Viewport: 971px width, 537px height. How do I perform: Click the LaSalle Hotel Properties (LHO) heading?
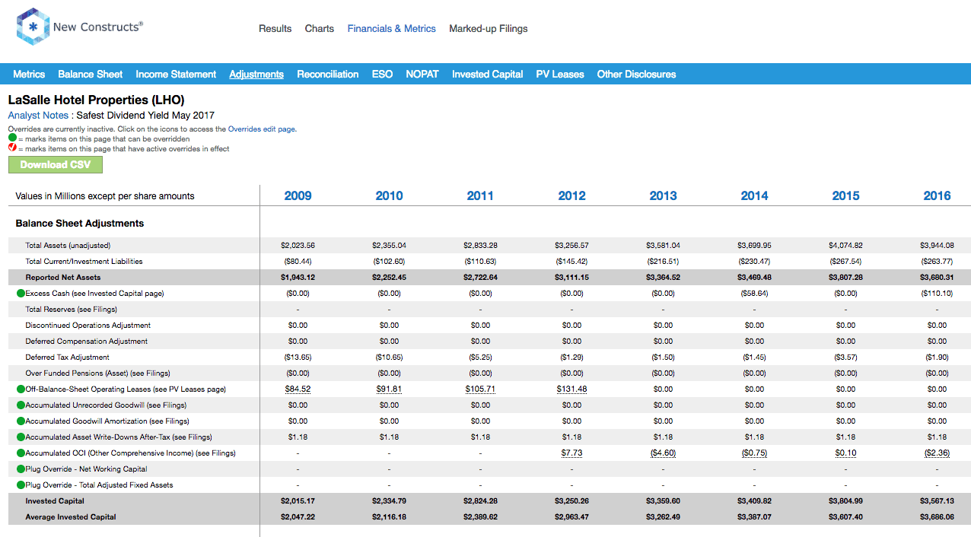point(97,100)
